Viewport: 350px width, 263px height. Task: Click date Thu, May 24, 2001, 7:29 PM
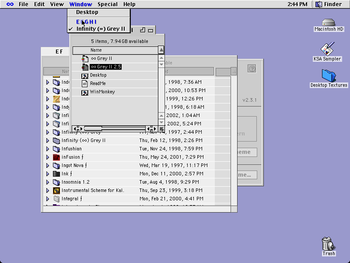pos(171,157)
